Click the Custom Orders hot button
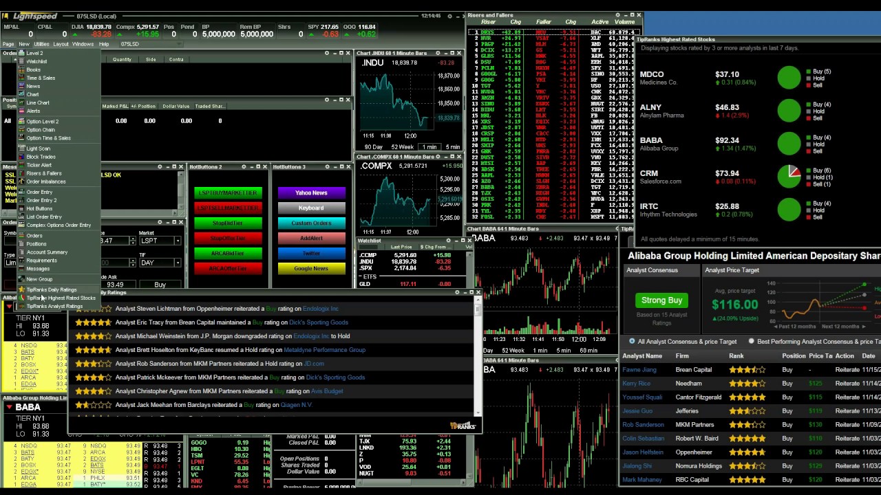This screenshot has height=495, width=881. pyautogui.click(x=311, y=223)
